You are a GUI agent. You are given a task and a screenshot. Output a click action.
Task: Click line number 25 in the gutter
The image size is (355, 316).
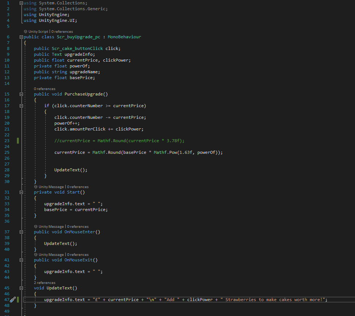pos(8,152)
